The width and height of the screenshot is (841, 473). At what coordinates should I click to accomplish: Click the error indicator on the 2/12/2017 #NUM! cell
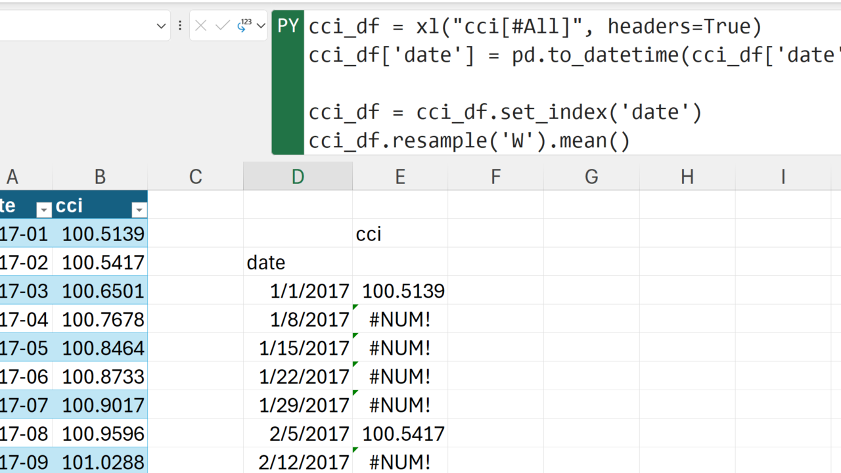355,450
